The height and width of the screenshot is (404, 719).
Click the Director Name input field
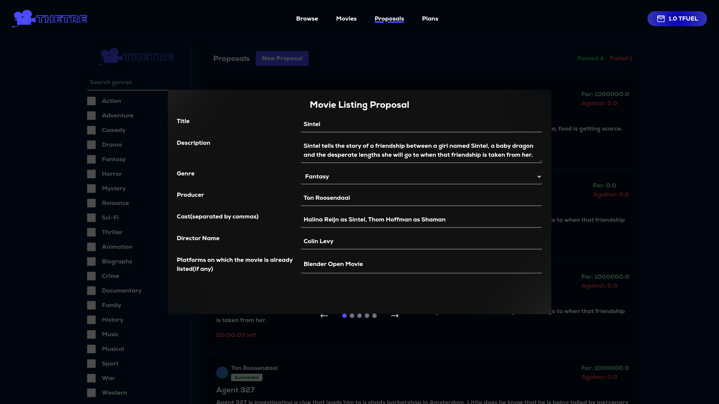click(x=421, y=241)
